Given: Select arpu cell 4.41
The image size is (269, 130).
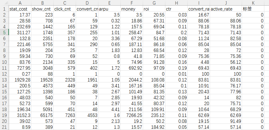Looking at the screenshot, I should coord(109,109).
